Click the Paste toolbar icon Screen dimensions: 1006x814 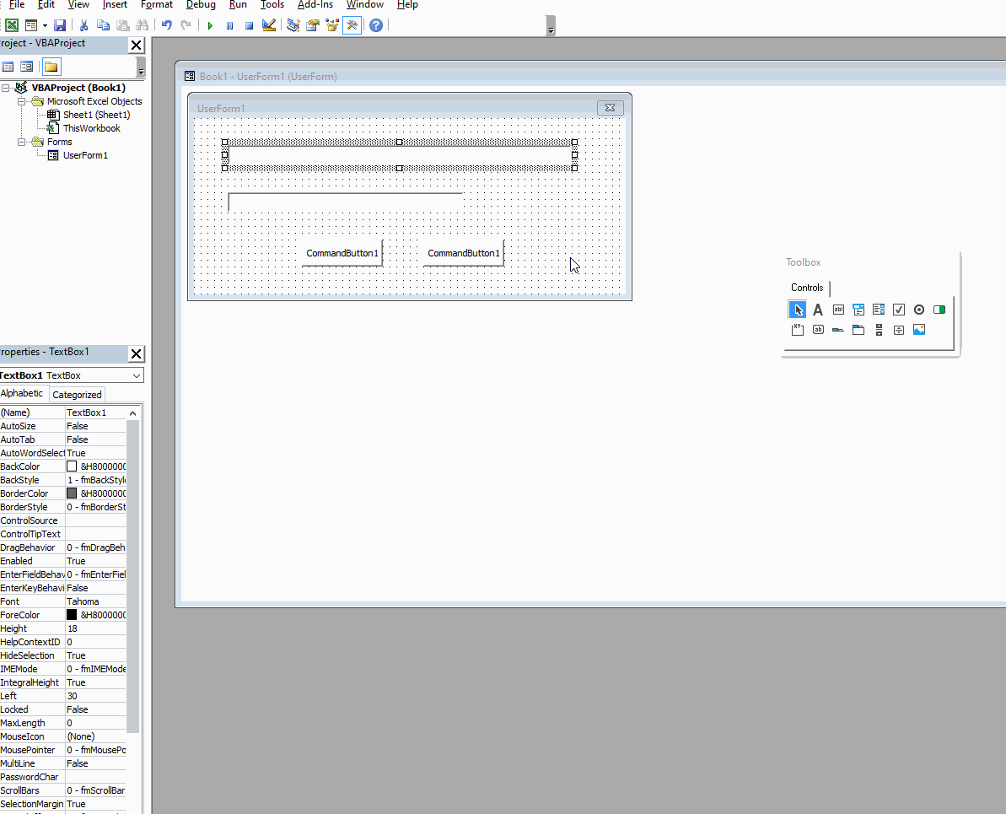pyautogui.click(x=122, y=25)
